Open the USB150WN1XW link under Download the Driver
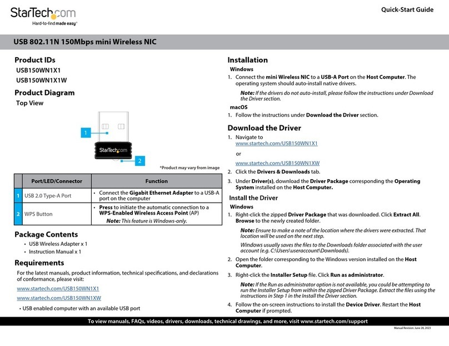 [x=277, y=163]
